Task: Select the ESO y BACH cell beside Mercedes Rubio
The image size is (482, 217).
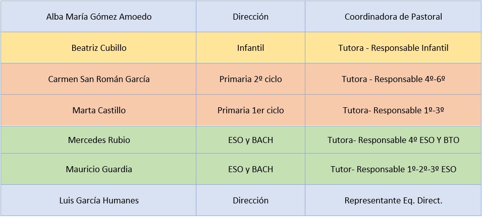Action: pos(250,140)
